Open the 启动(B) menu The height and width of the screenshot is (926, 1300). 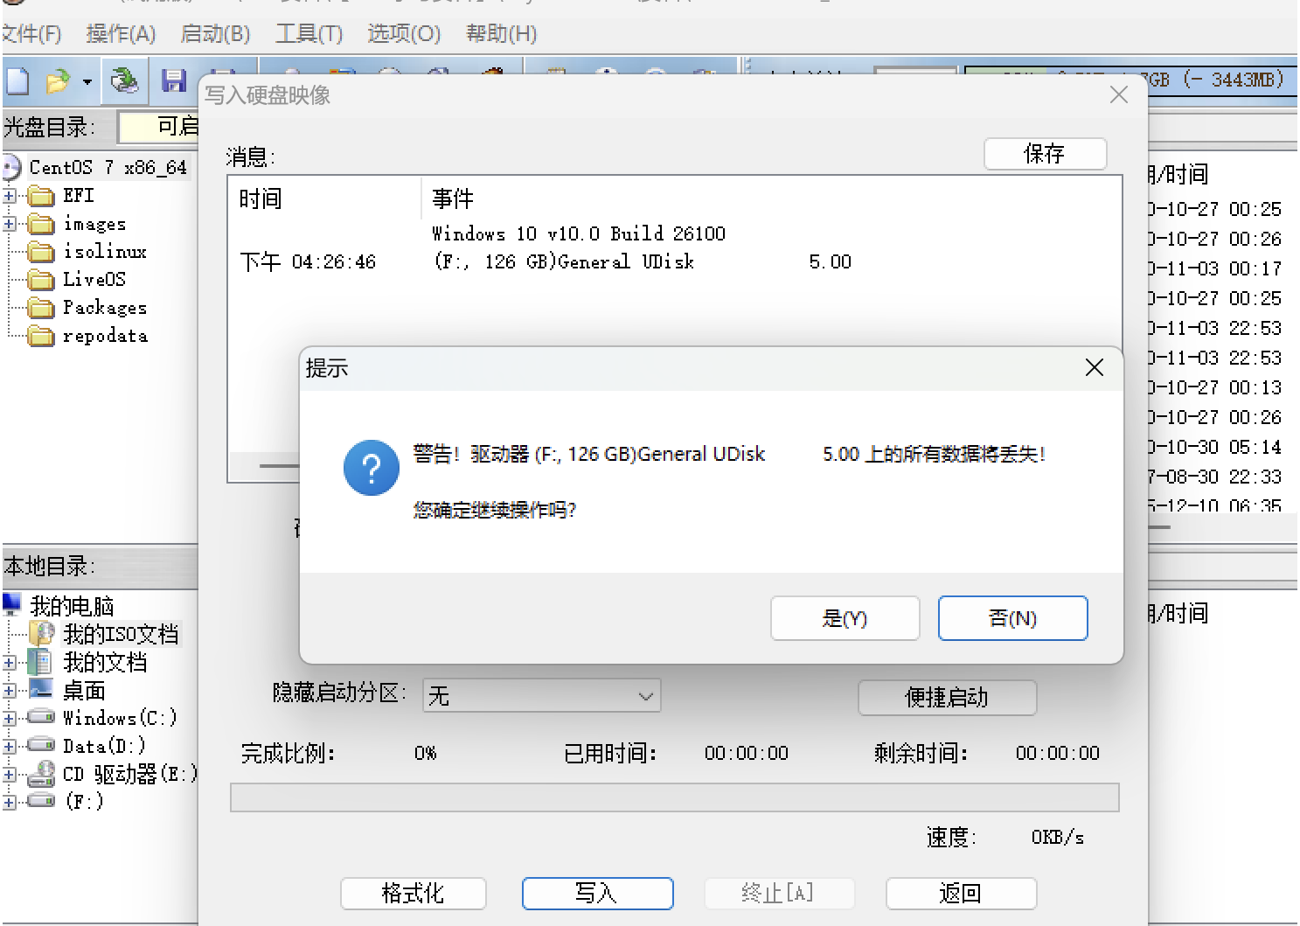(x=215, y=34)
